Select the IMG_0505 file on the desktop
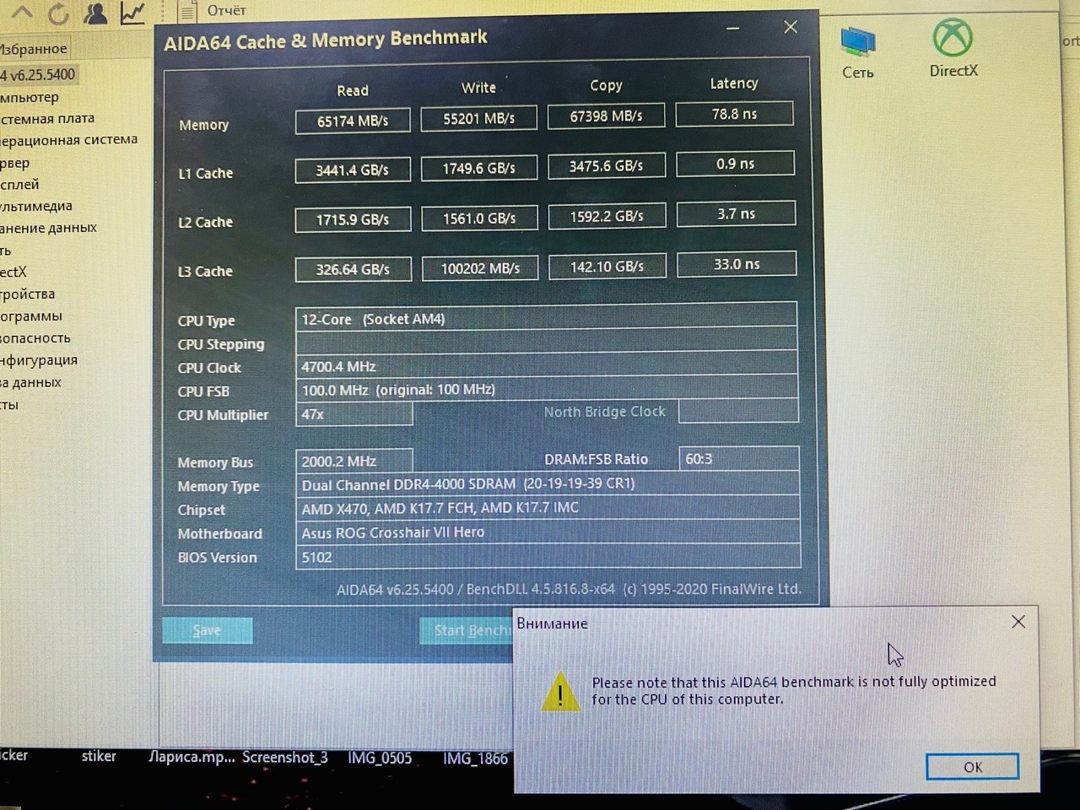1080x810 pixels. point(380,758)
